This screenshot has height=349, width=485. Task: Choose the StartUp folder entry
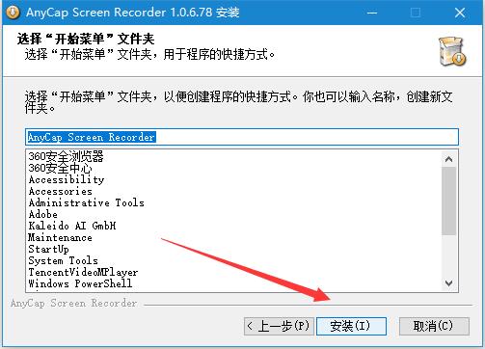click(48, 249)
